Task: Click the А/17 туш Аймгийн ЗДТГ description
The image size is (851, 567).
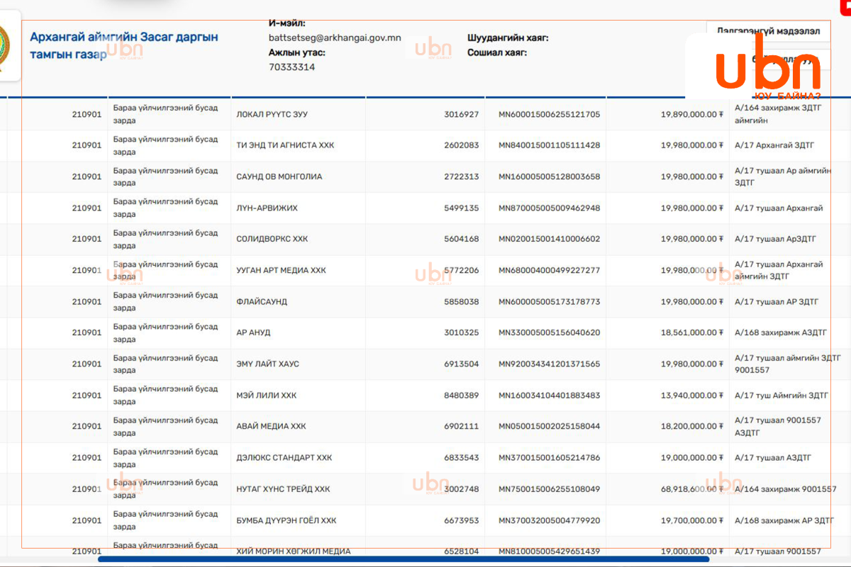Action: pos(782,395)
